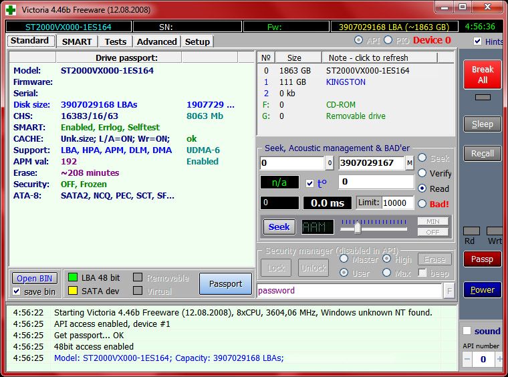Switch to the SMART tab
The height and width of the screenshot is (377, 508).
[x=77, y=41]
